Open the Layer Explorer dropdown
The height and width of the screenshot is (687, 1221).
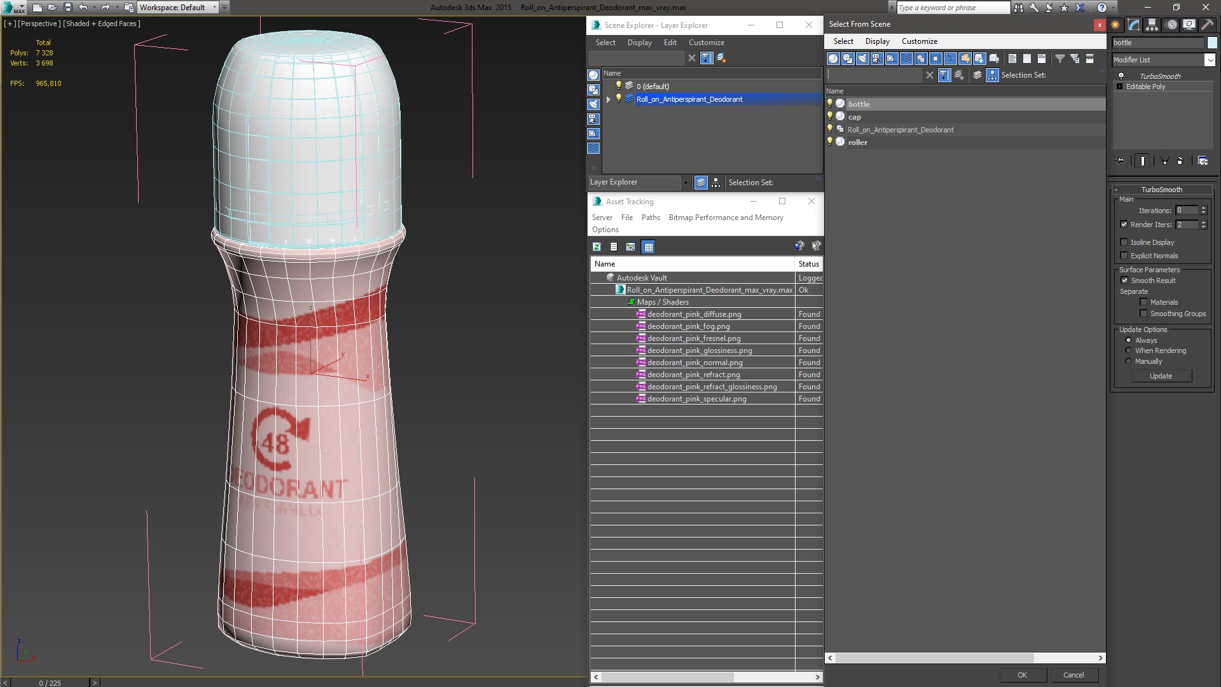(x=686, y=183)
